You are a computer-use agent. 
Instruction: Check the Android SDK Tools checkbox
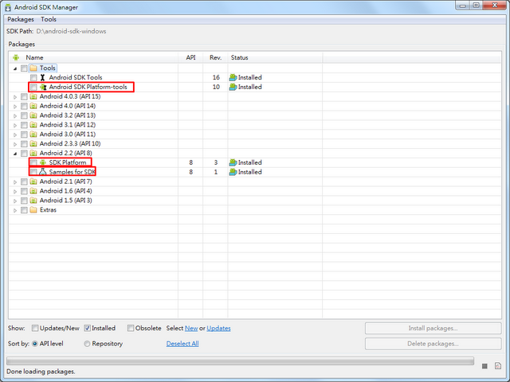(33, 78)
